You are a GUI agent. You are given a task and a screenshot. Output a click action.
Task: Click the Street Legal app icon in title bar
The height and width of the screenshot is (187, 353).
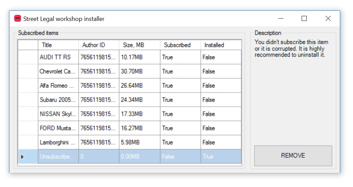[x=18, y=19]
